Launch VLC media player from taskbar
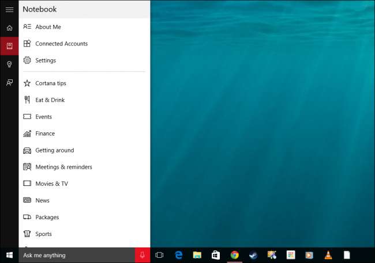Image resolution: width=375 pixels, height=263 pixels. [x=328, y=255]
